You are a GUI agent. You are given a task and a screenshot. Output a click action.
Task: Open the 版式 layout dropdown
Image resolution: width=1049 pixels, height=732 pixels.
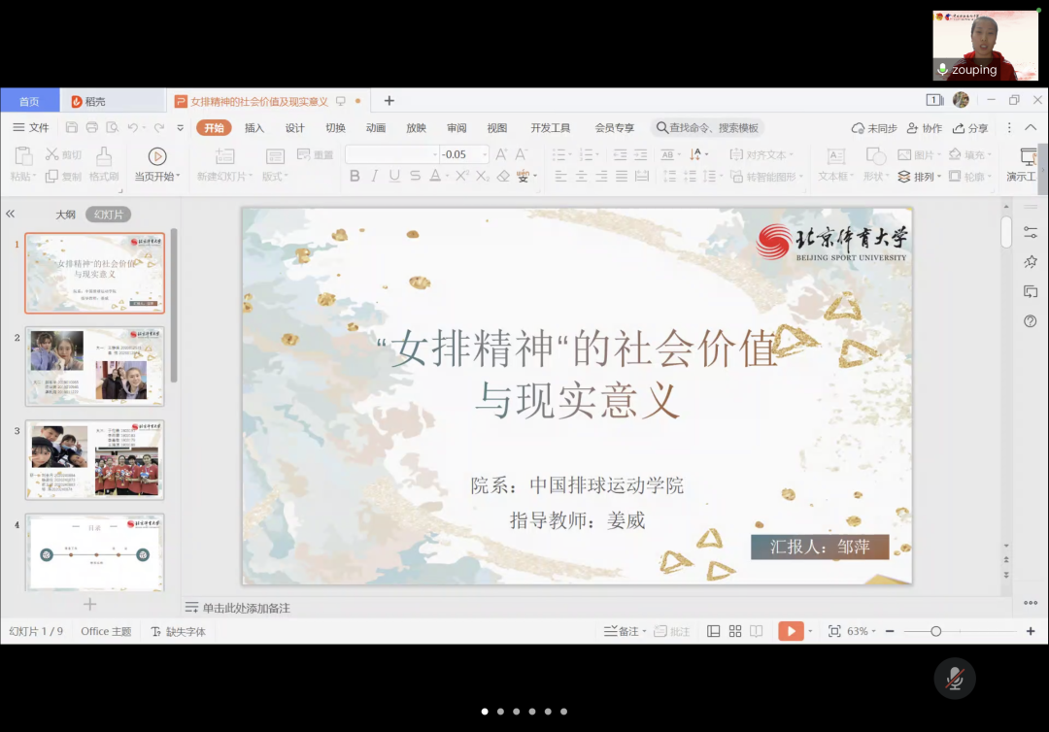[275, 177]
